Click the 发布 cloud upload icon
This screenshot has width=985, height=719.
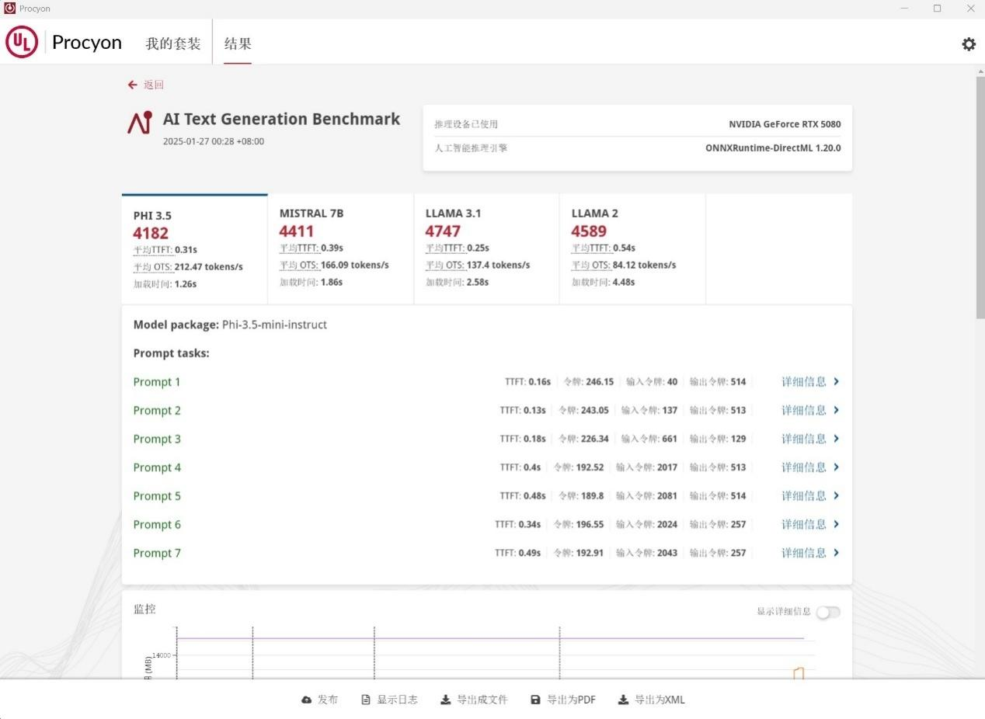click(x=306, y=700)
